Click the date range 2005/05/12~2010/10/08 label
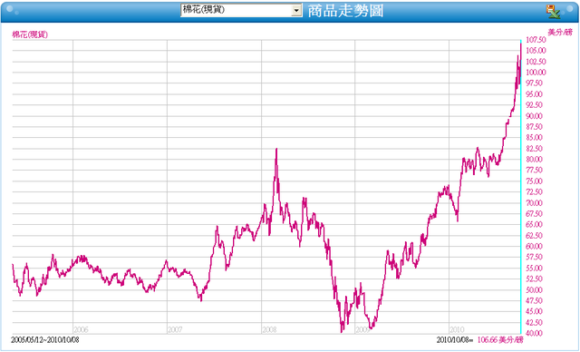Screen dimensions: 580x352 tap(44, 340)
